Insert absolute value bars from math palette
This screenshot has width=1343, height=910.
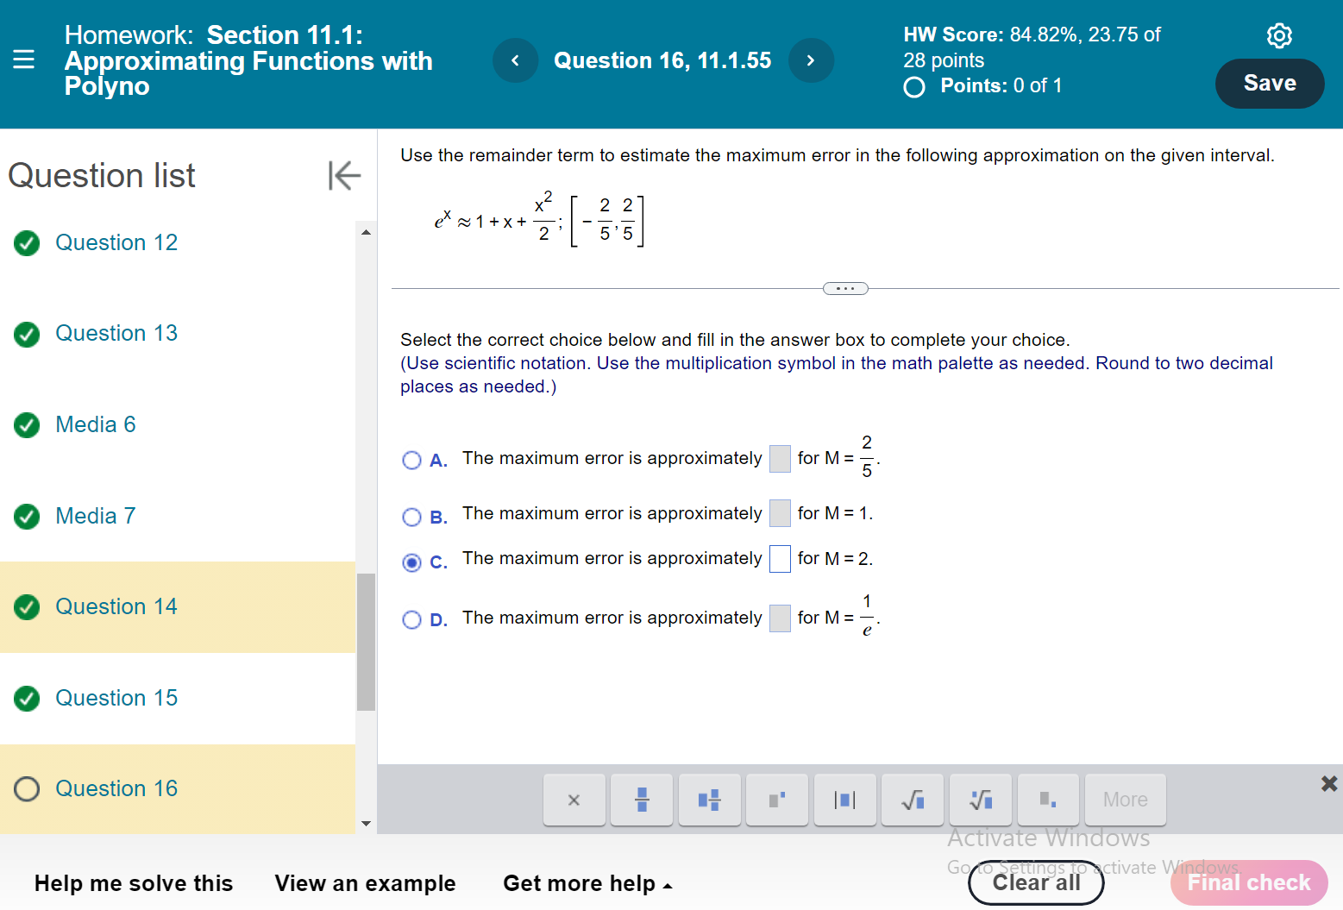(844, 800)
